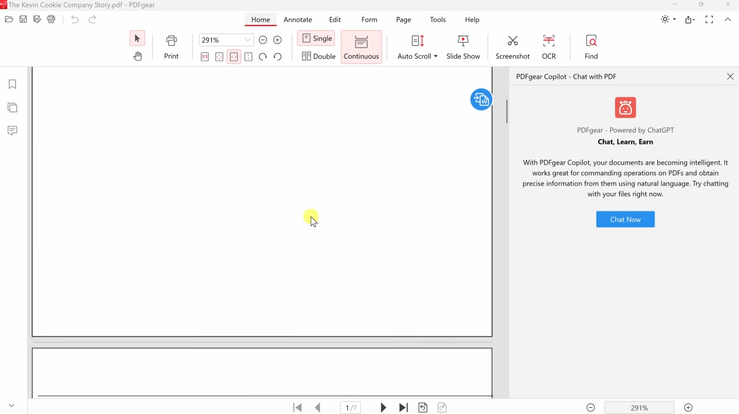This screenshot has width=739, height=414.
Task: Switch to Double page view
Action: [x=319, y=56]
